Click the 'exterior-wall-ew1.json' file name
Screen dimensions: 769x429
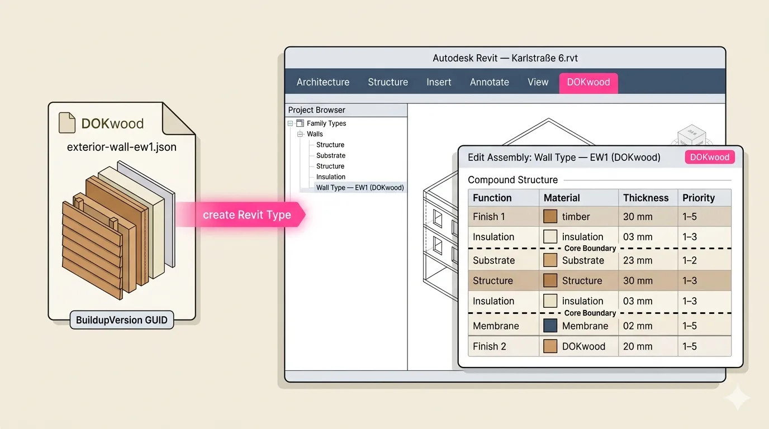point(122,148)
